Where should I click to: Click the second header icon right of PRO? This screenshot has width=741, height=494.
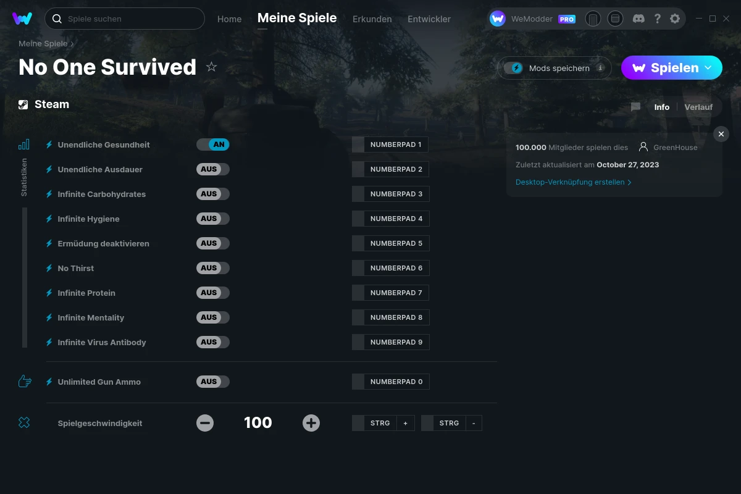pos(615,19)
